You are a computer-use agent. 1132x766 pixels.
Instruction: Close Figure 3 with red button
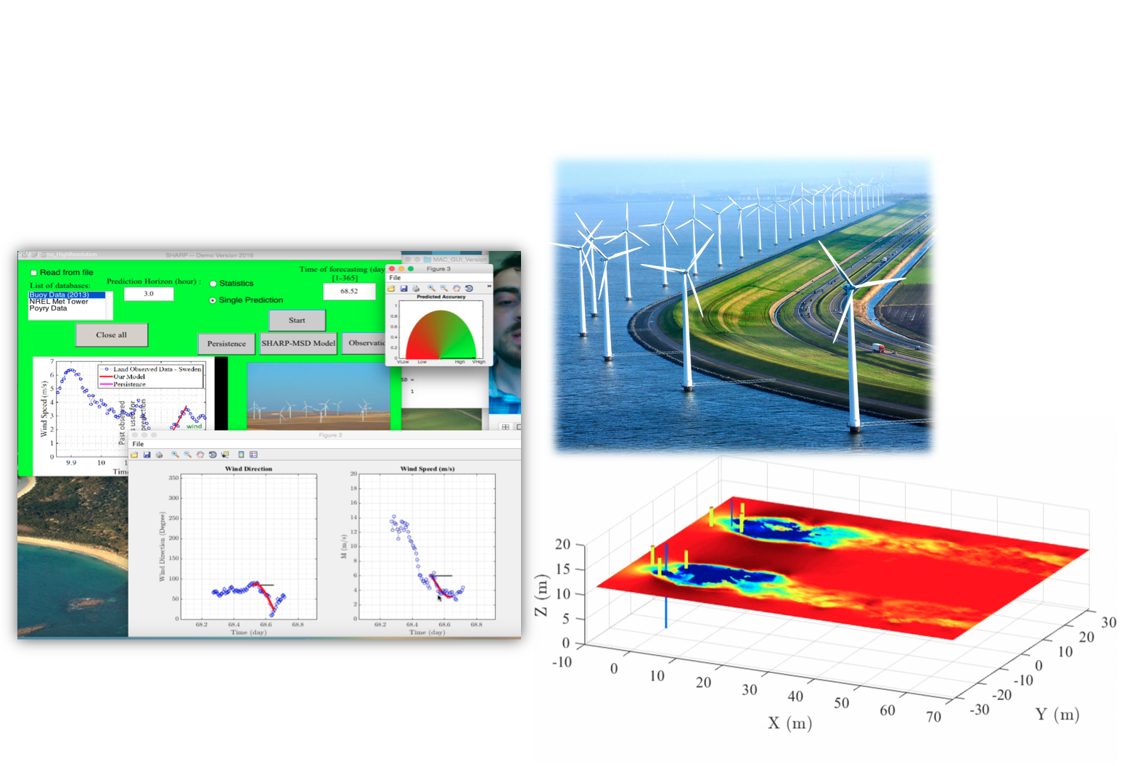point(392,268)
